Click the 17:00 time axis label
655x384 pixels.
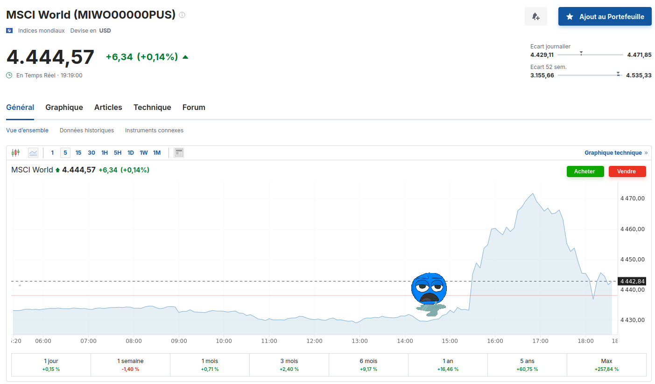540,341
